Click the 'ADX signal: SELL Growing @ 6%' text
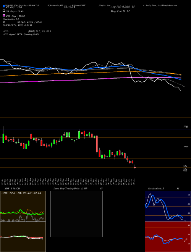The width and height of the screenshot is (191, 252). pos(21,34)
